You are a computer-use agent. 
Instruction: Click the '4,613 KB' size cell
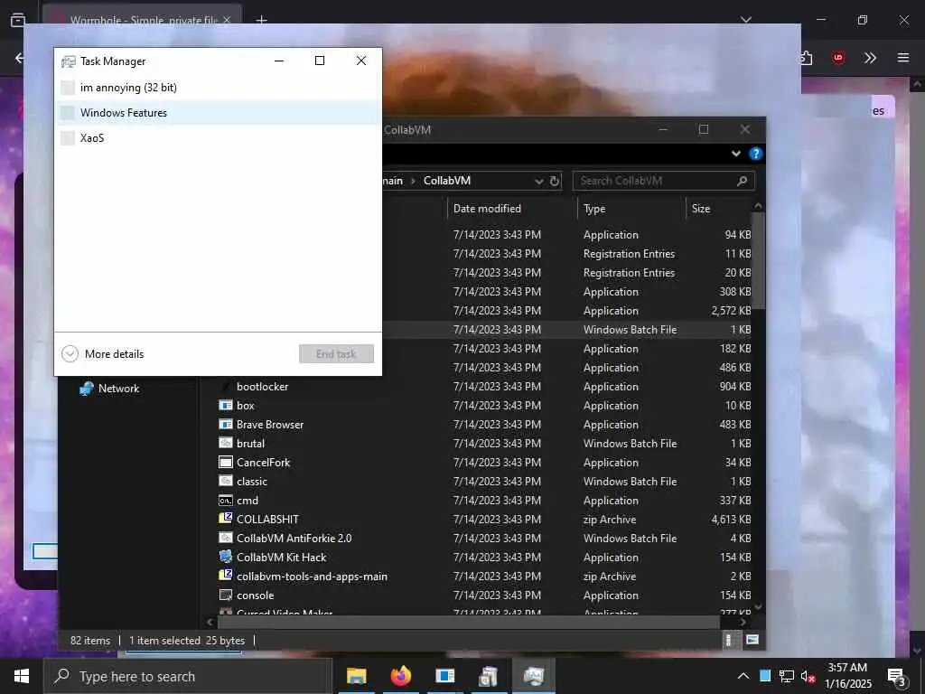tap(731, 520)
